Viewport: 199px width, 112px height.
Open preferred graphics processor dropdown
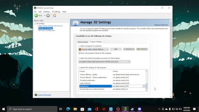104,62
